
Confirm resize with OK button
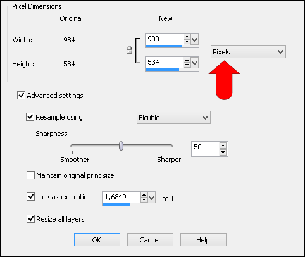pyautogui.click(x=97, y=240)
